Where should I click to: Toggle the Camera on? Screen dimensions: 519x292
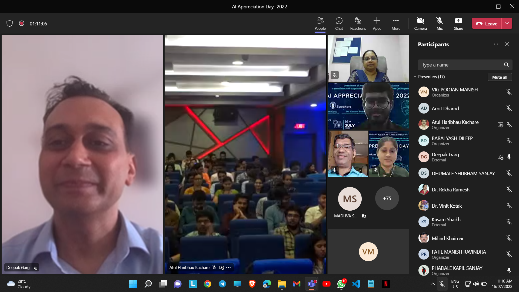coord(420,24)
